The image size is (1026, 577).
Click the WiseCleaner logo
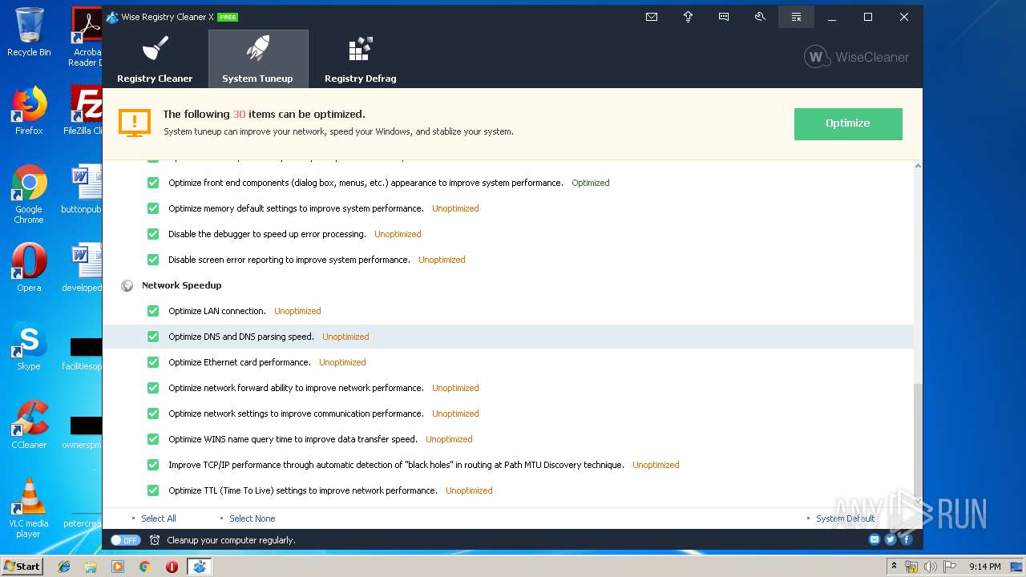point(856,57)
